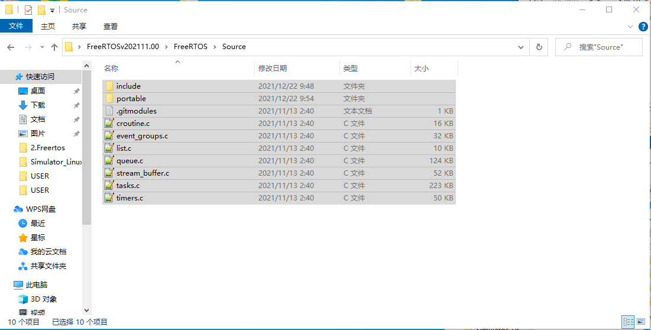Select 桌面 in quick access

click(37, 91)
